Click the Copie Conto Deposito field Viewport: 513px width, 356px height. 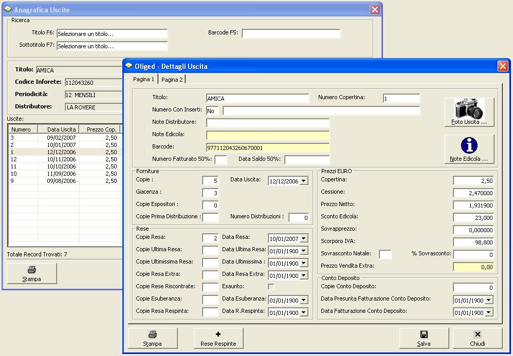click(473, 288)
